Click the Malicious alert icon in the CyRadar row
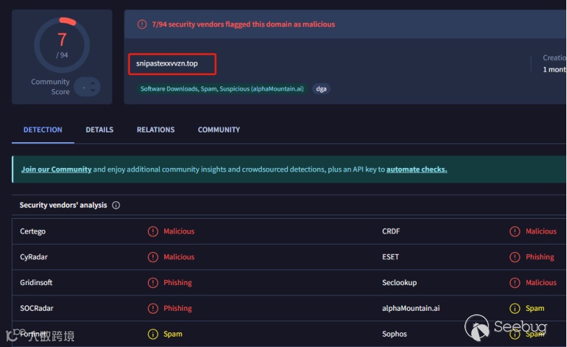This screenshot has width=567, height=347. tap(153, 257)
